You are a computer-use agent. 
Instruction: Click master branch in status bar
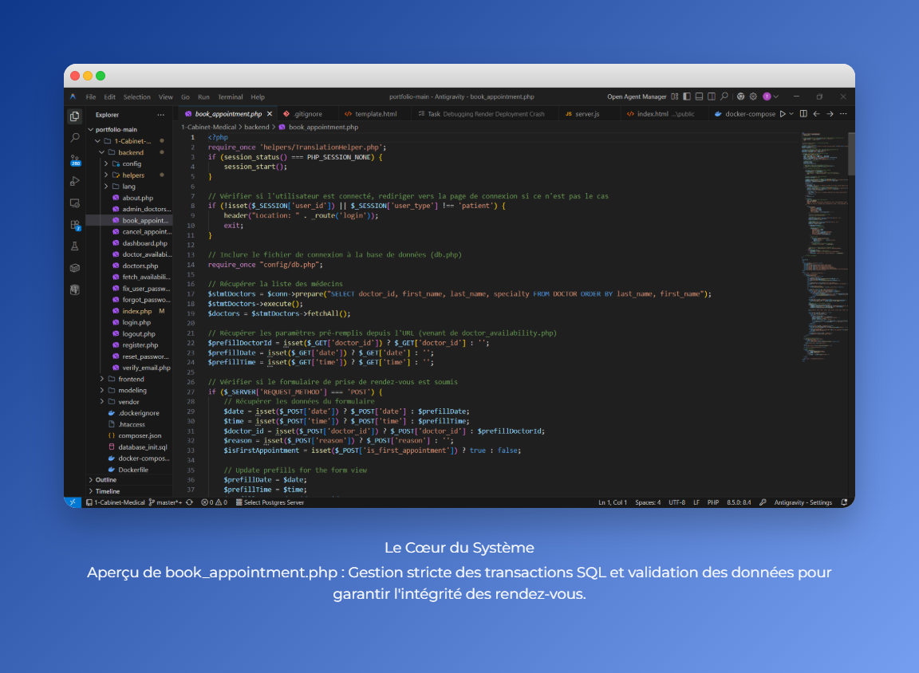tap(165, 502)
